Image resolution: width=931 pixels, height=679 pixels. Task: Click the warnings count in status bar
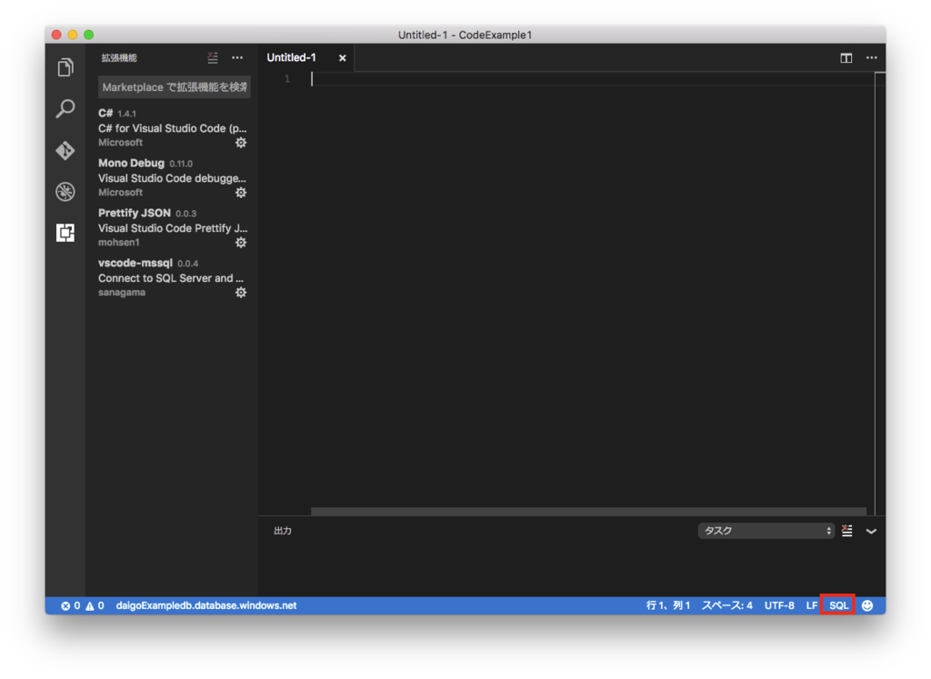coord(95,605)
